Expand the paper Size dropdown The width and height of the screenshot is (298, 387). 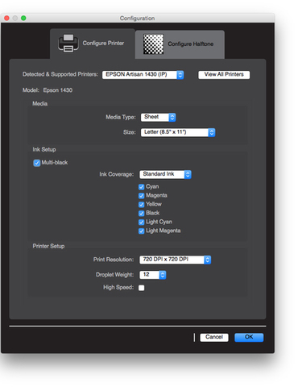pos(178,132)
